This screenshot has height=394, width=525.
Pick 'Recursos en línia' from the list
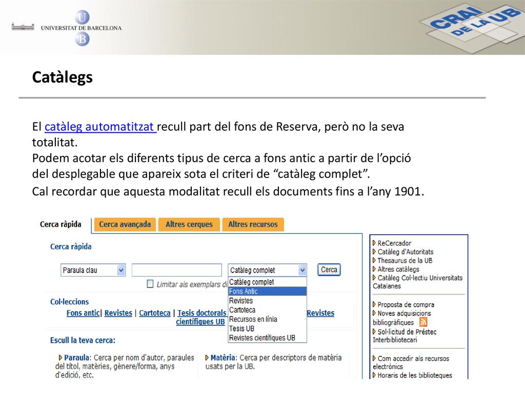pos(267,319)
